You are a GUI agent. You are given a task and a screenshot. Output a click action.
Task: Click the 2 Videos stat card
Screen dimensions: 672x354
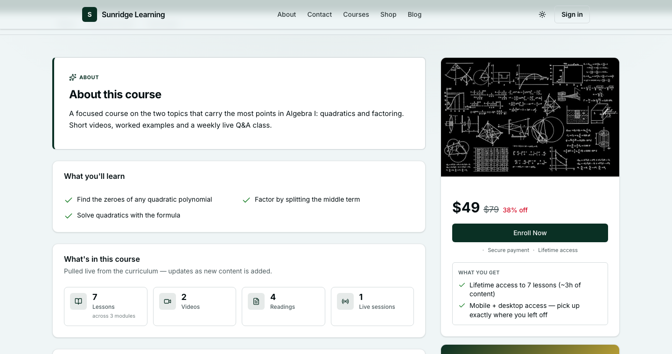(195, 306)
